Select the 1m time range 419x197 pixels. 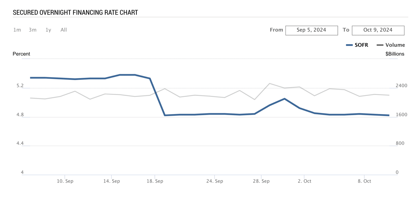(17, 30)
